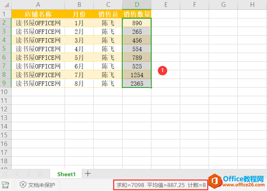Screen dimensions: 267x191
Task: Switch to the Sheet1 tab
Action: pyautogui.click(x=66, y=174)
